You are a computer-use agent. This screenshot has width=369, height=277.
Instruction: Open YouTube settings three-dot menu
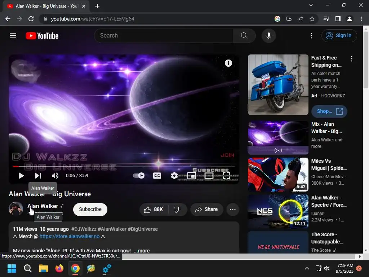point(311,36)
